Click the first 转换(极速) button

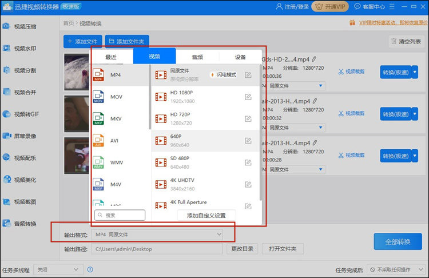pos(396,72)
